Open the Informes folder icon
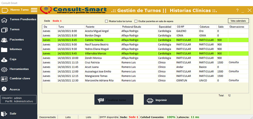Screen dimensions: 253x119 coord(4,50)
